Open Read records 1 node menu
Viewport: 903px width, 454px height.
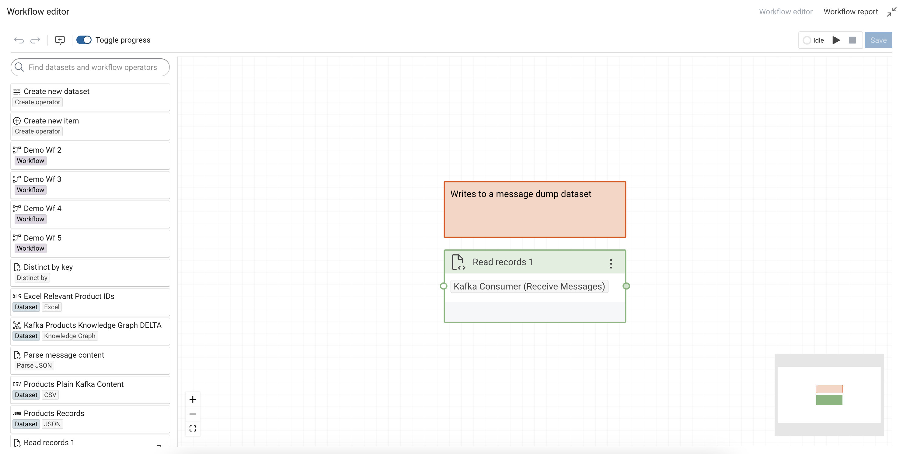tap(611, 263)
